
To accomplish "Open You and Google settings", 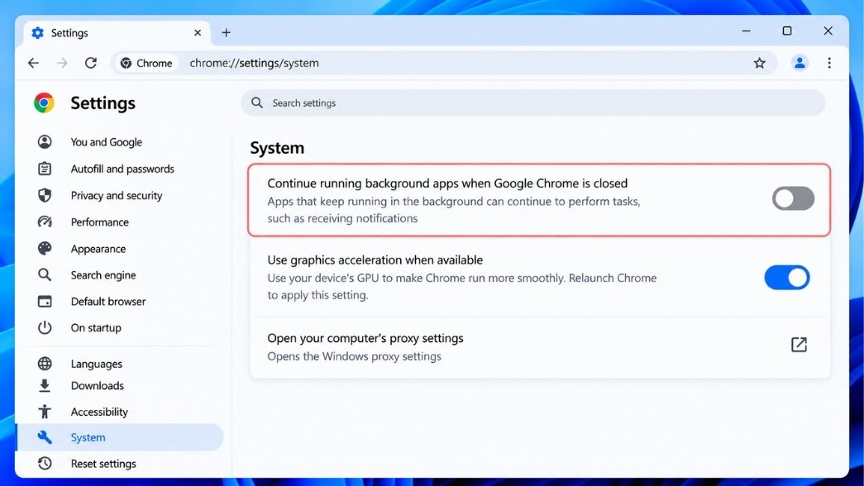I will [107, 141].
